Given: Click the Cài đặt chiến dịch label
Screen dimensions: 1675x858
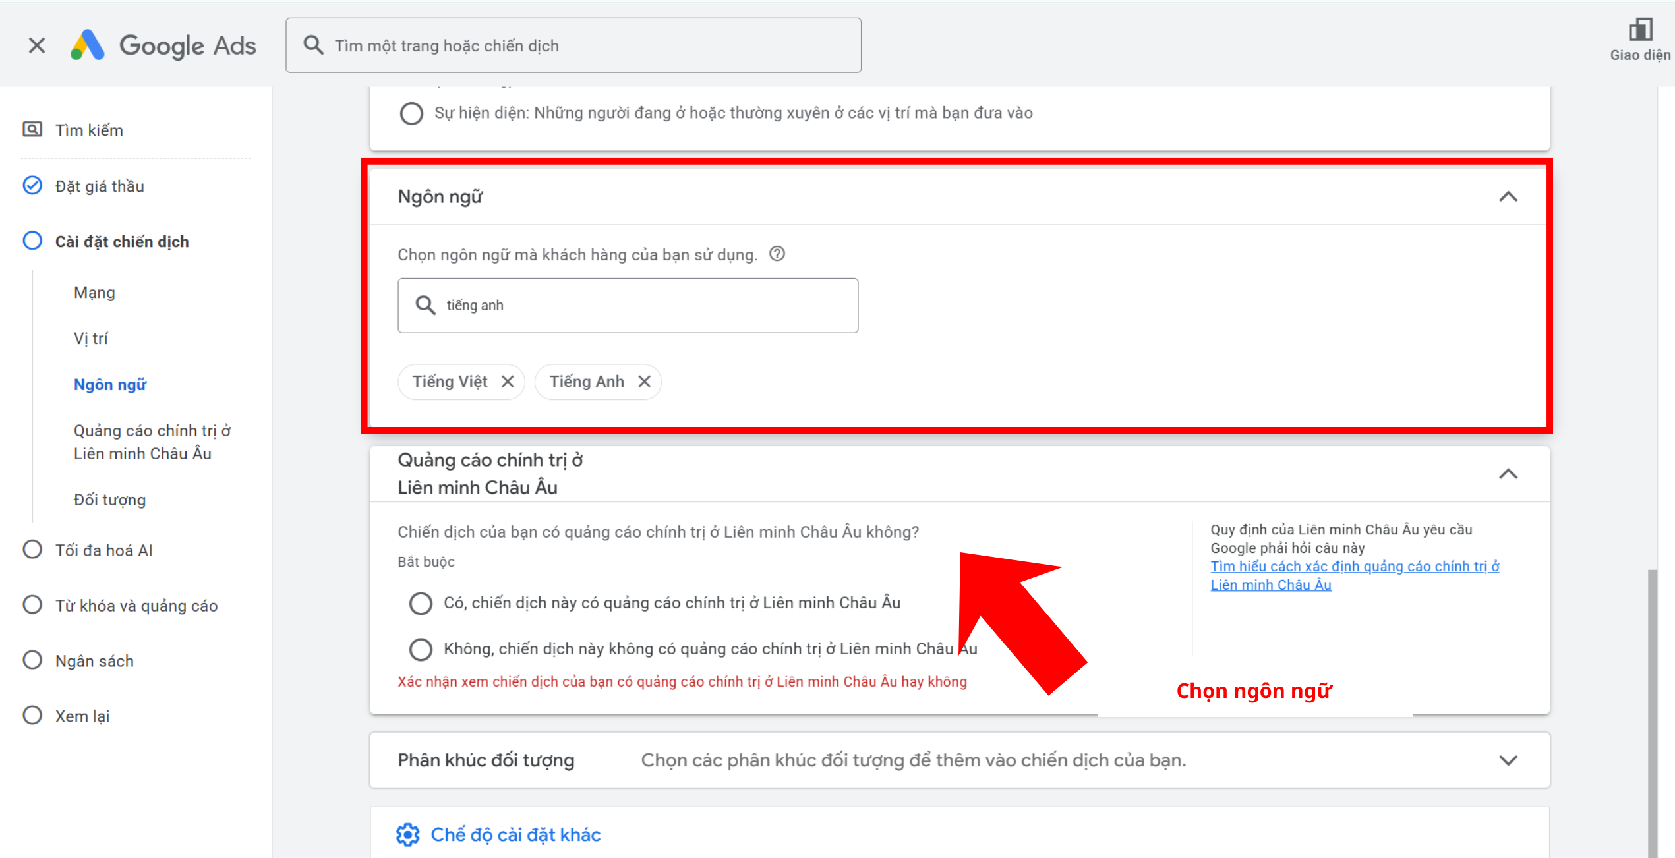Looking at the screenshot, I should [122, 242].
